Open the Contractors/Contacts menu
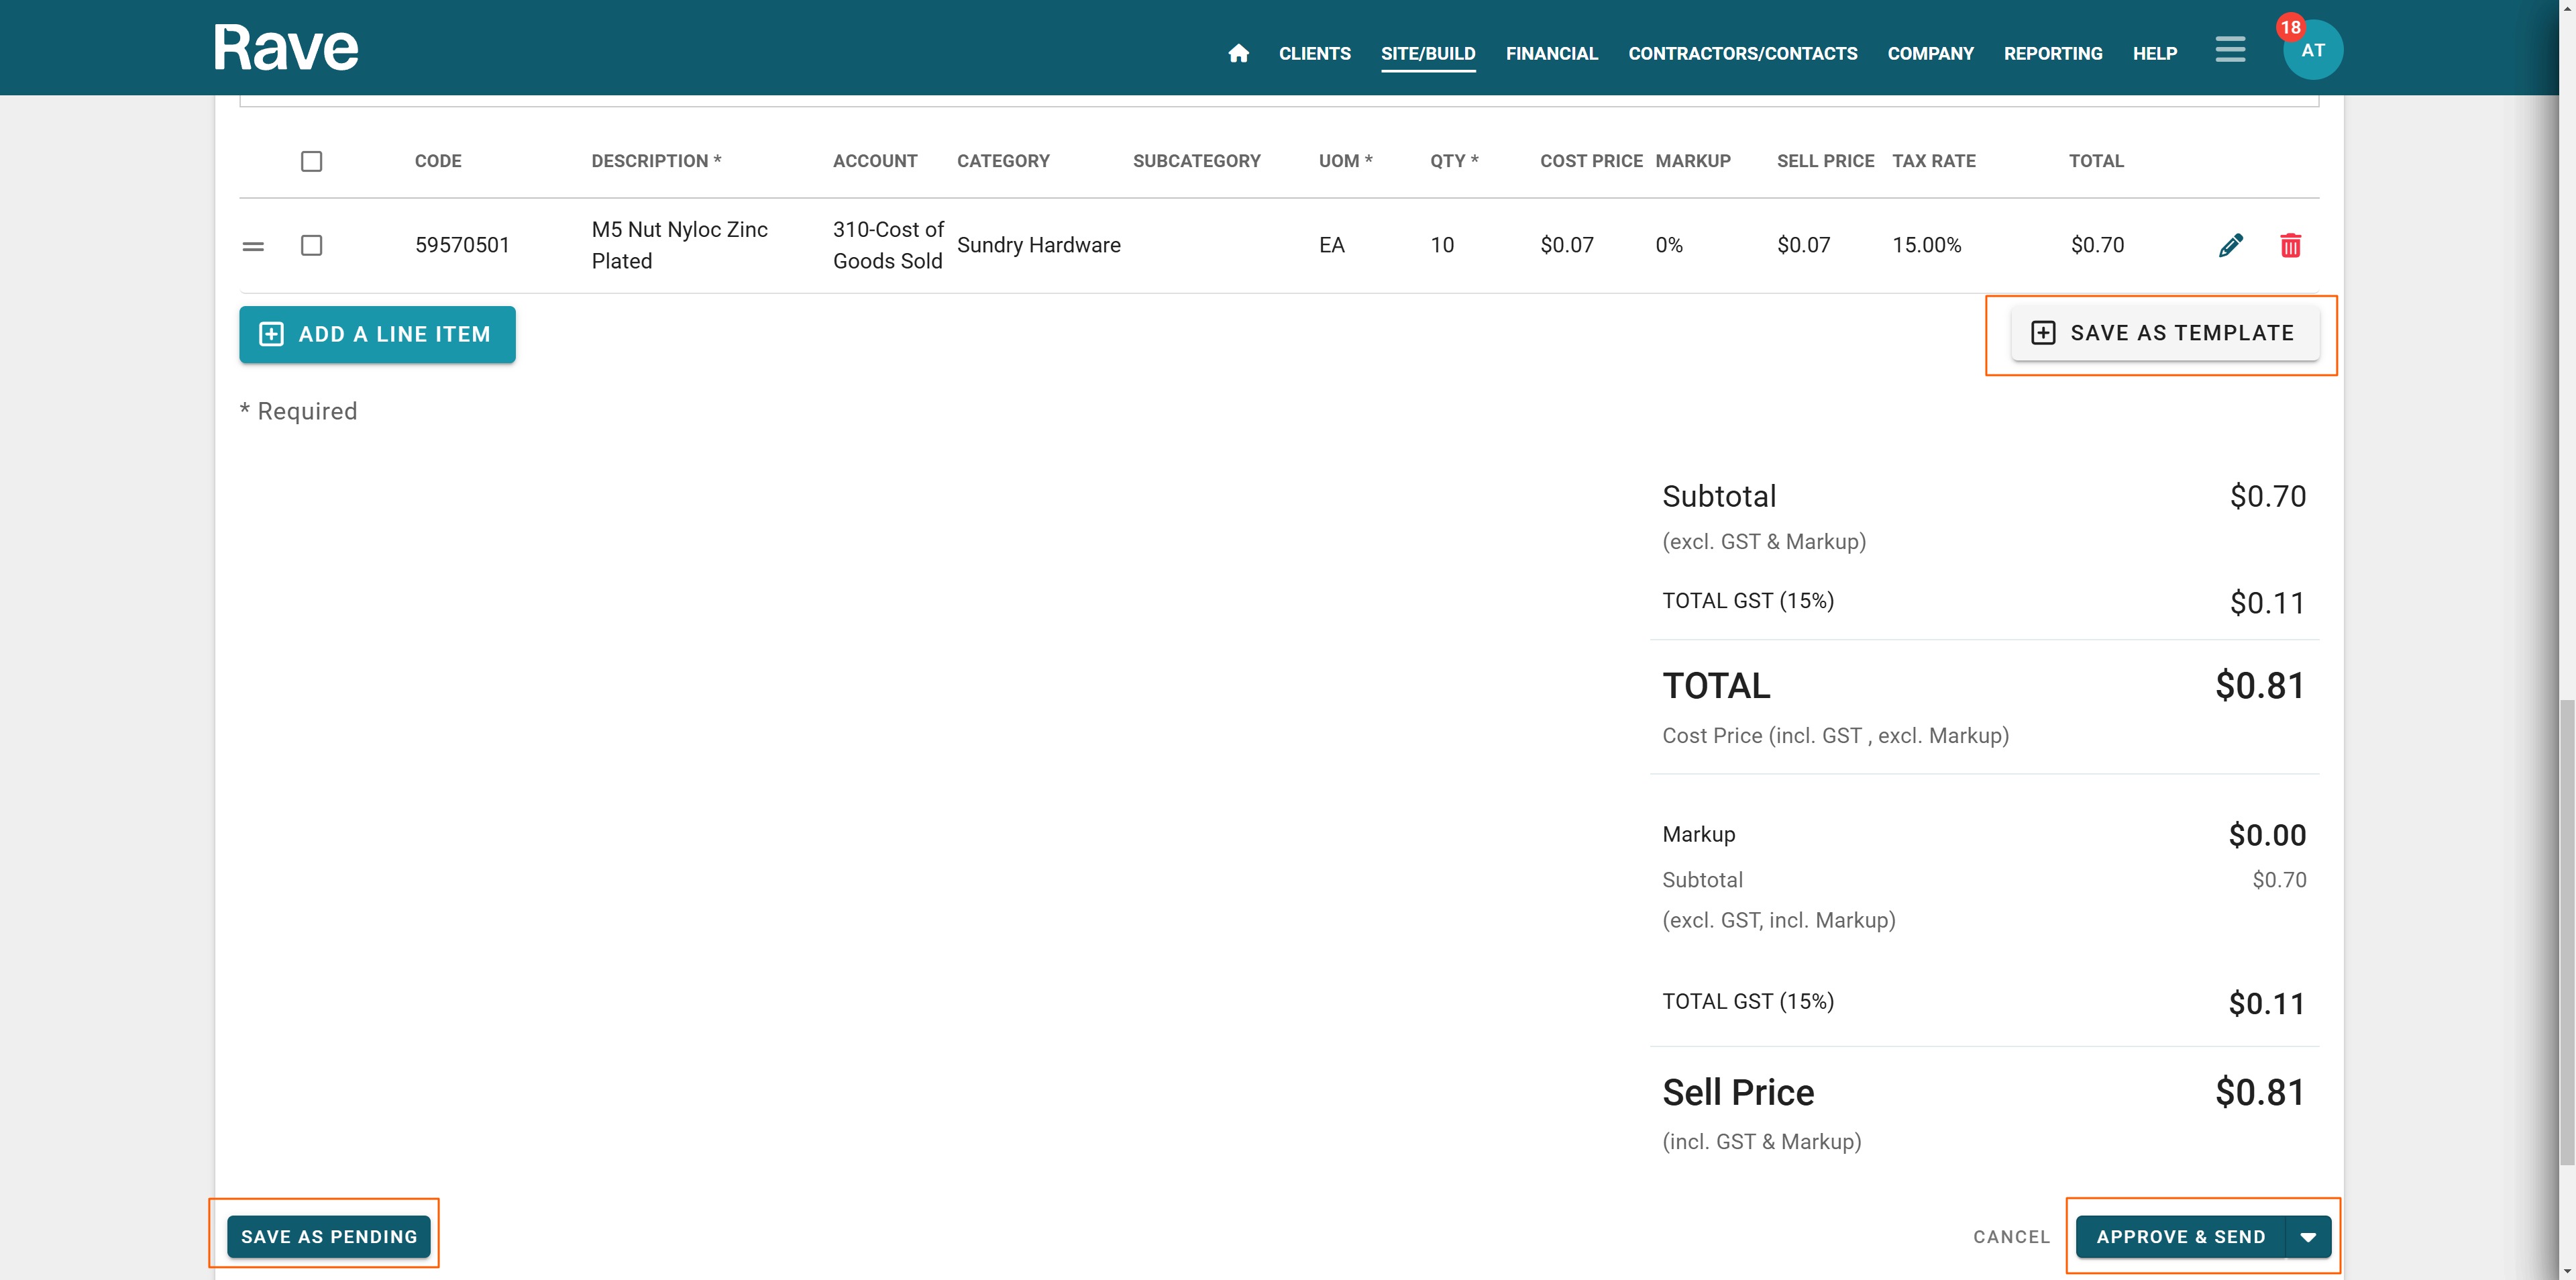 (1742, 53)
